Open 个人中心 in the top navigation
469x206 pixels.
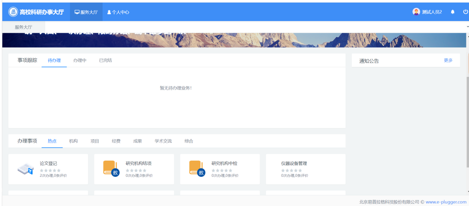118,12
